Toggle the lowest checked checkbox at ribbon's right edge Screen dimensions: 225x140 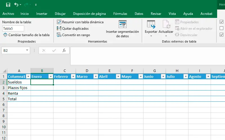pos(221,35)
